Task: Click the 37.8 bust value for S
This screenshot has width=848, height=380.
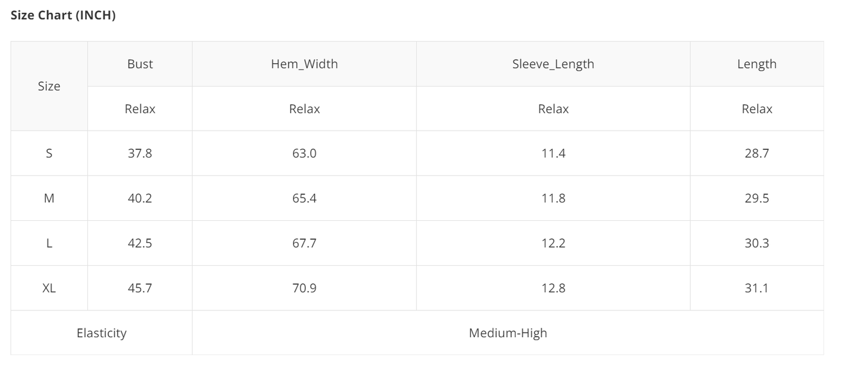Action: (140, 153)
